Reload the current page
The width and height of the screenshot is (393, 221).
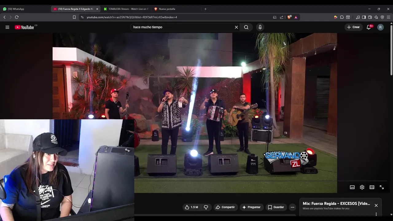[17, 17]
